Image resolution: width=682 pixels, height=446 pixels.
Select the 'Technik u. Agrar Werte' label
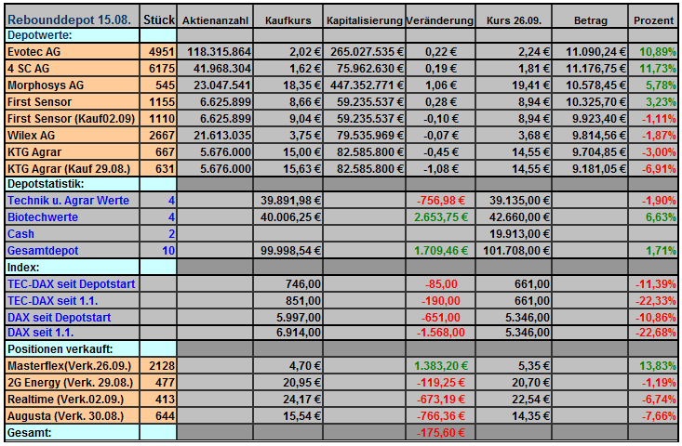click(x=68, y=200)
